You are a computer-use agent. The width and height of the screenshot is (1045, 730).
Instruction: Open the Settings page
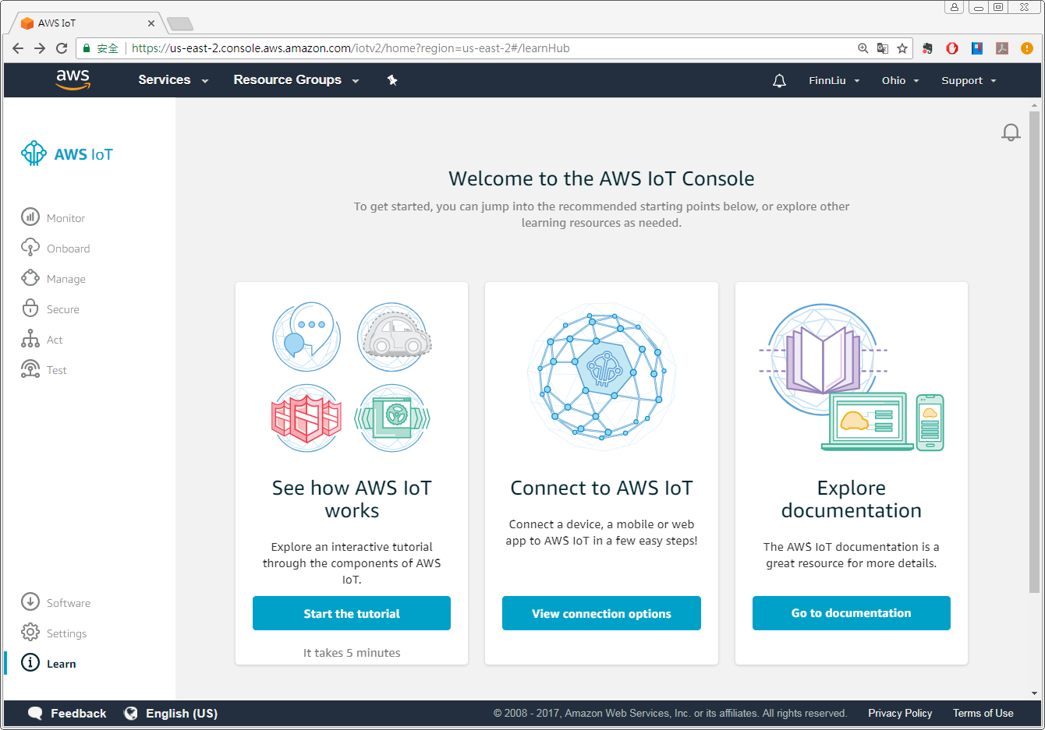(66, 633)
